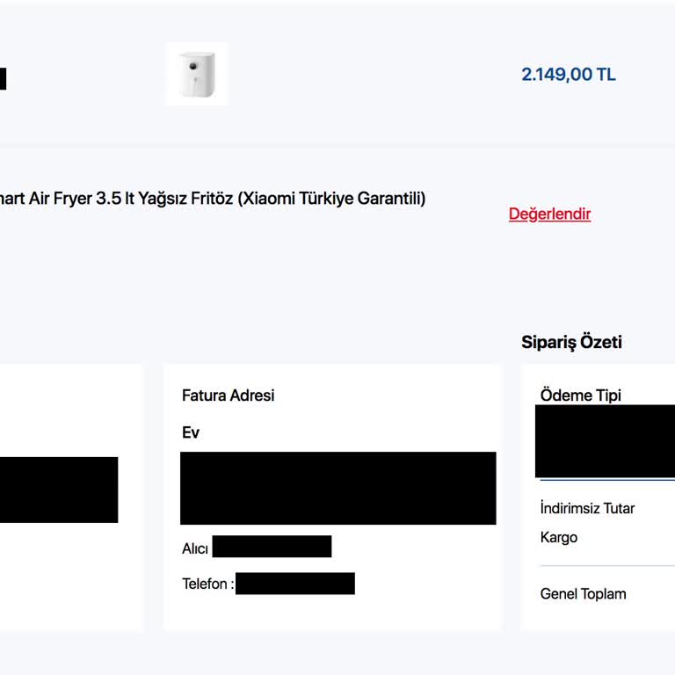
Task: Click the redacted block in the left address card
Action: [x=58, y=490]
